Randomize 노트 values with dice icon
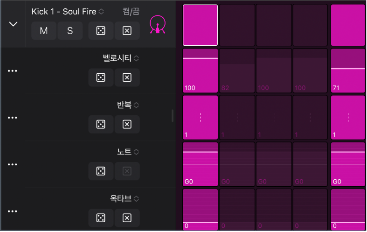Viewport: 367px width, 232px height. 101,171
